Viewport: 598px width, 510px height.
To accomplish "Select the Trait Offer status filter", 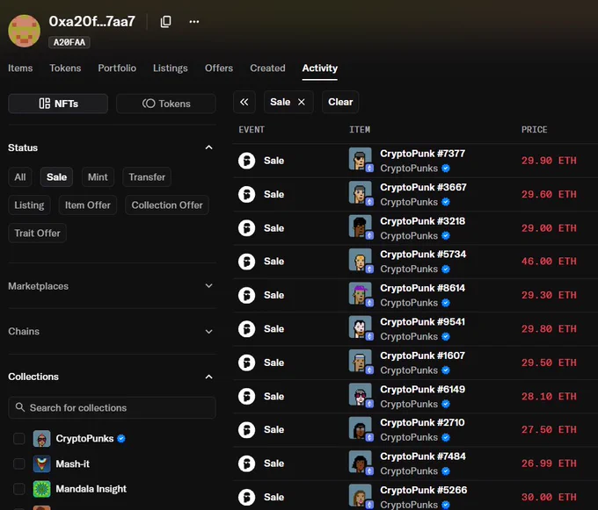I will click(37, 233).
